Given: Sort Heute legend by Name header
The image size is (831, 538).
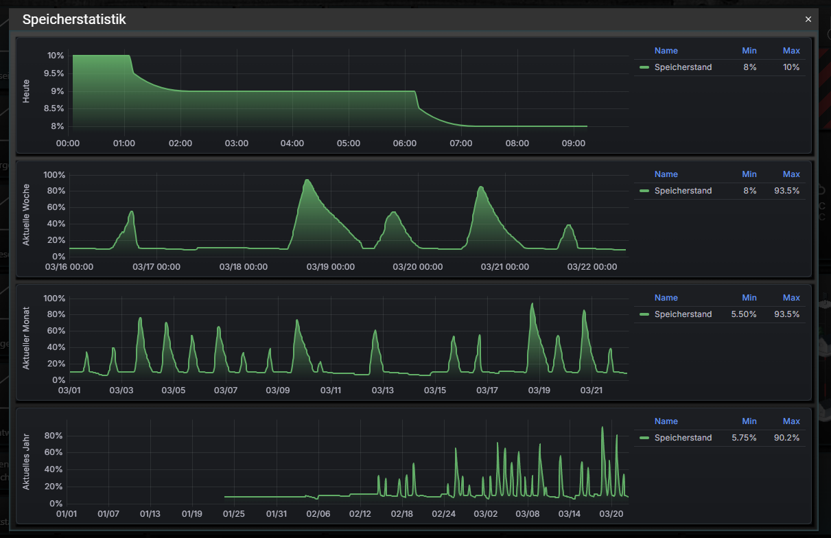Looking at the screenshot, I should (666, 51).
